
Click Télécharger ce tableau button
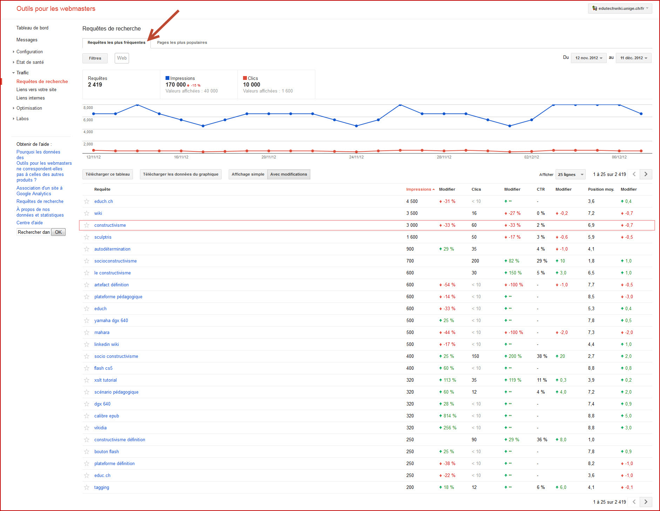pyautogui.click(x=108, y=174)
